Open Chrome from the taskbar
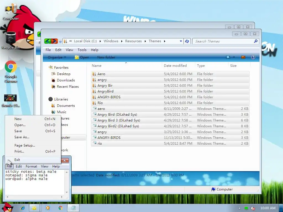The width and height of the screenshot is (283, 212). point(61,208)
